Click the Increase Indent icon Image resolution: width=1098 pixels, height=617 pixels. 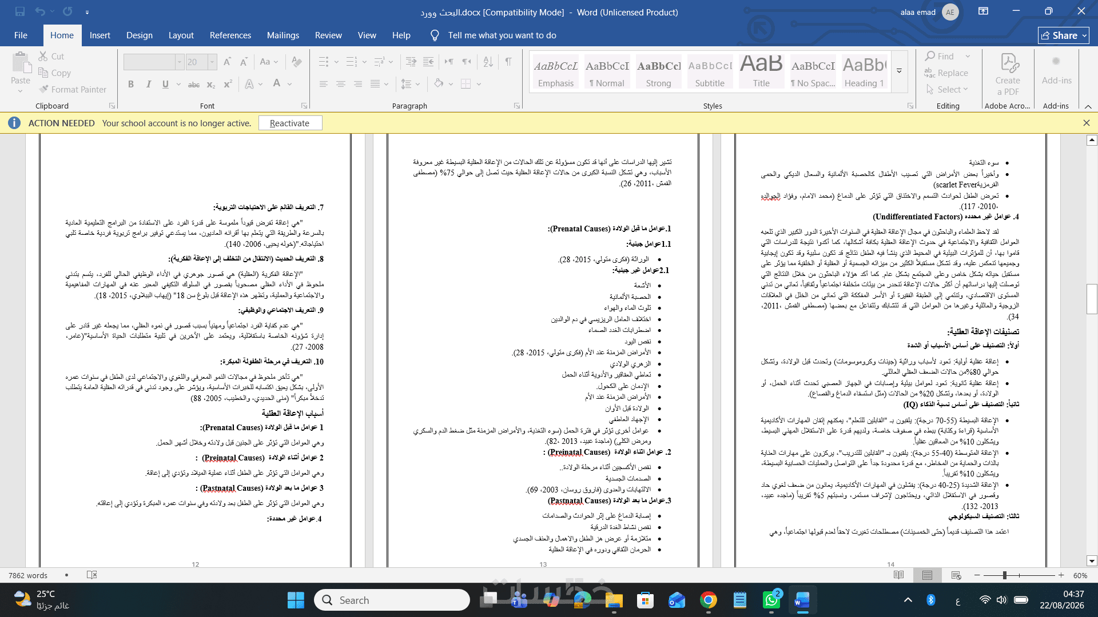428,62
